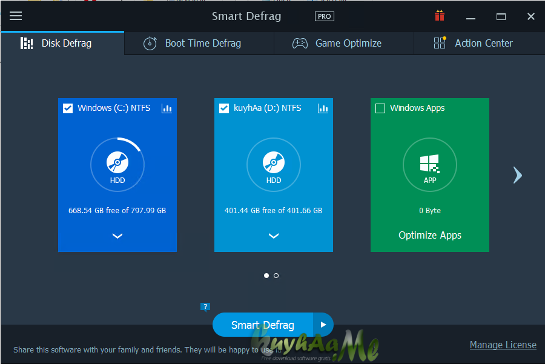
Task: Click Optimize Apps on green card
Action: pos(430,236)
